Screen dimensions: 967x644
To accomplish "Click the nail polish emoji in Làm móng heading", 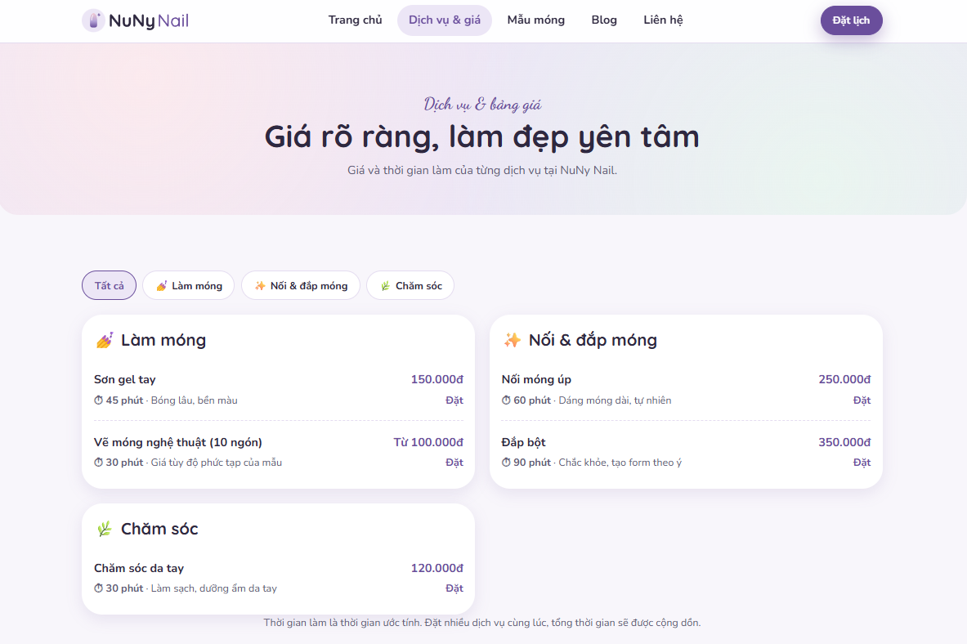I will (x=105, y=340).
